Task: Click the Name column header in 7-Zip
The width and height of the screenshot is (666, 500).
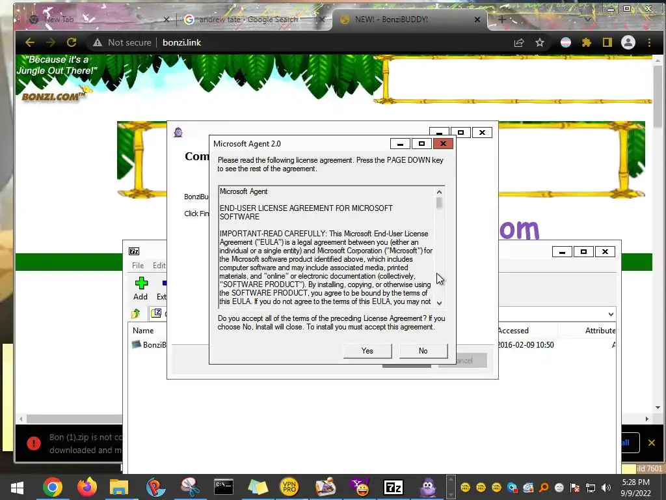Action: (143, 330)
